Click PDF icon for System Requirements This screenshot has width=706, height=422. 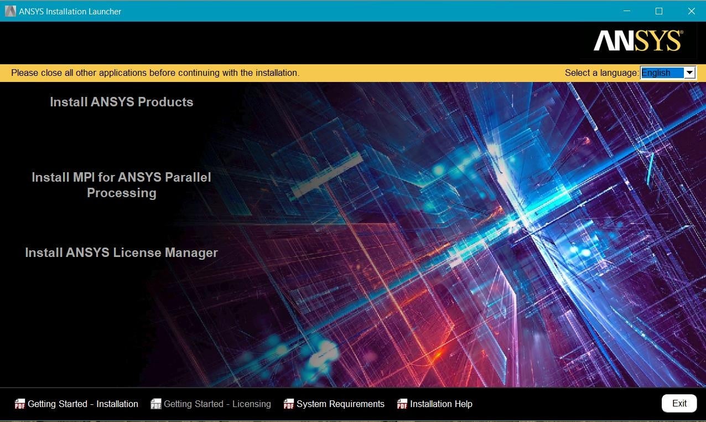point(289,404)
